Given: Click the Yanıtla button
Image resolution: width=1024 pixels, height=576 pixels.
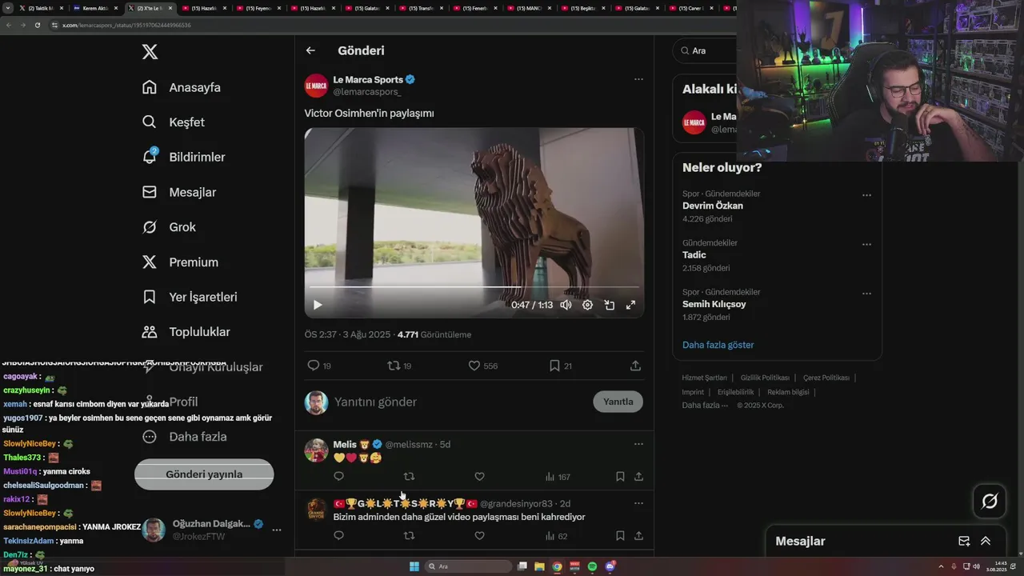Looking at the screenshot, I should coord(618,402).
